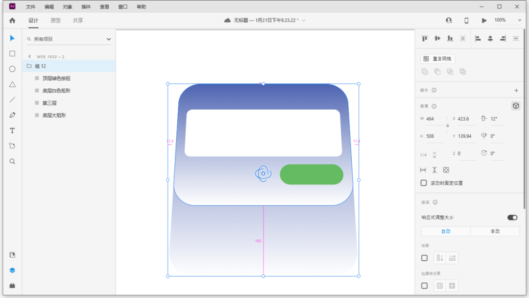Open the 插件 menu
Viewport: 529px width, 298px height.
[x=86, y=7]
